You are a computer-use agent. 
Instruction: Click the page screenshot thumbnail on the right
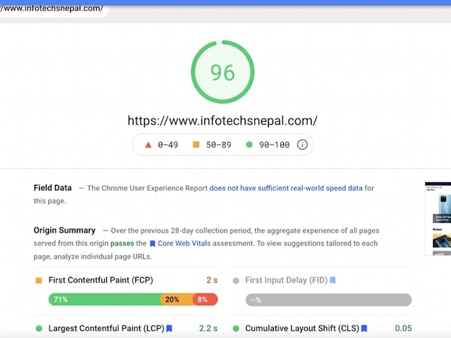(x=438, y=219)
